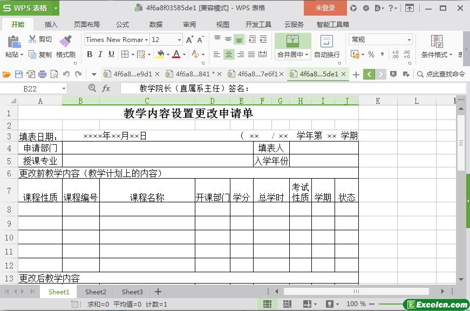Open font color dropdown arrow

(184, 55)
